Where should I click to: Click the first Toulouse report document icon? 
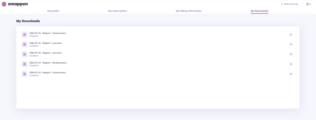(x=24, y=34)
